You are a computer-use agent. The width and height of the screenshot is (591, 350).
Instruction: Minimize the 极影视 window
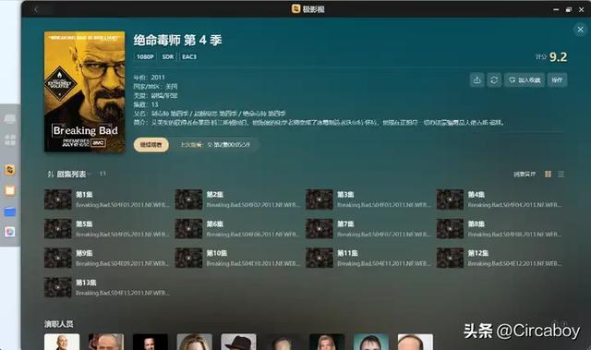click(556, 10)
